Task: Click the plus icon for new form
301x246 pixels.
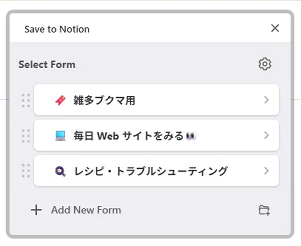Action: coord(36,210)
